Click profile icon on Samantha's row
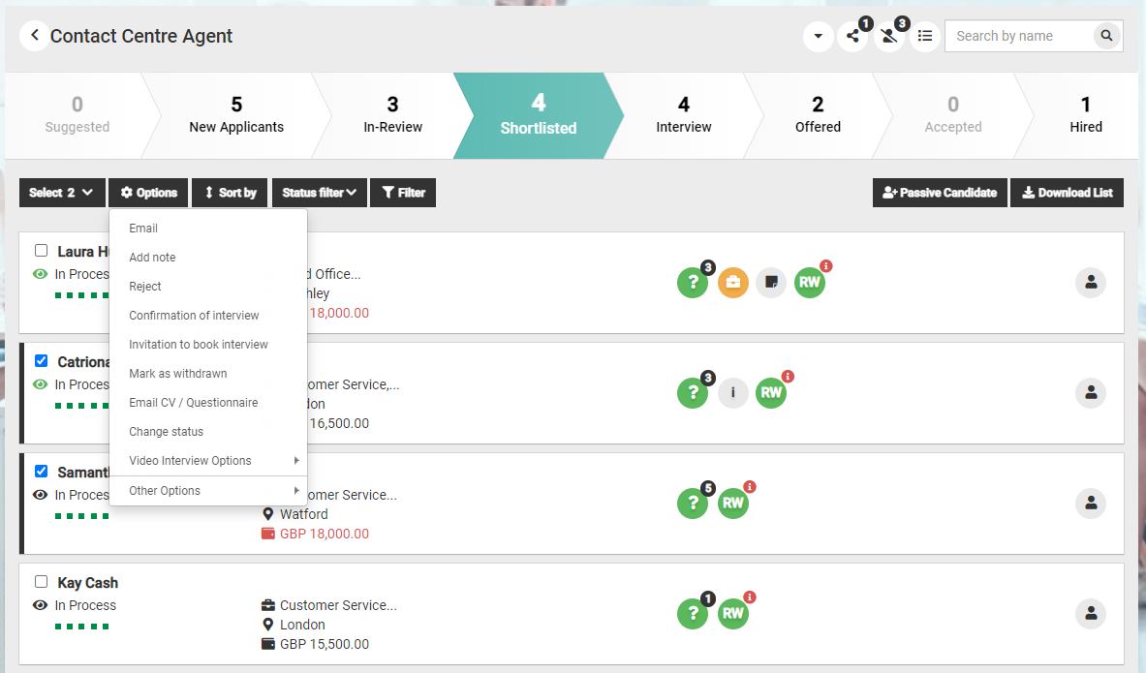1146x673 pixels. coord(1090,504)
